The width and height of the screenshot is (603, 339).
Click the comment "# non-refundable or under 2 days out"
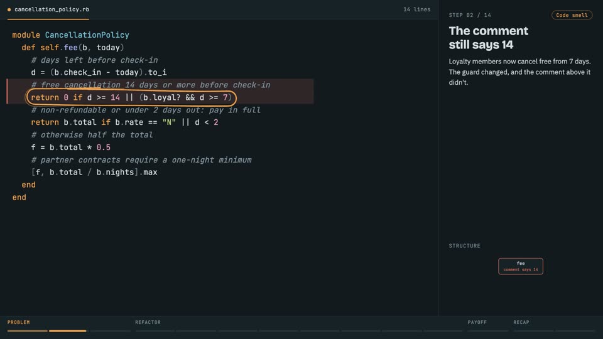[146, 110]
